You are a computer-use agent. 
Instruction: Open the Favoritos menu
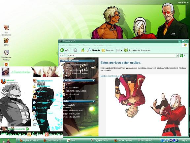(x=87, y=45)
